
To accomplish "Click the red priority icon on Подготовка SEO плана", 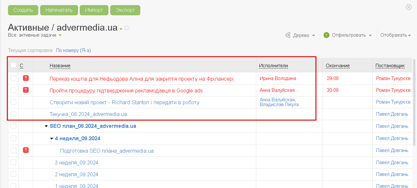I will click(26, 150).
